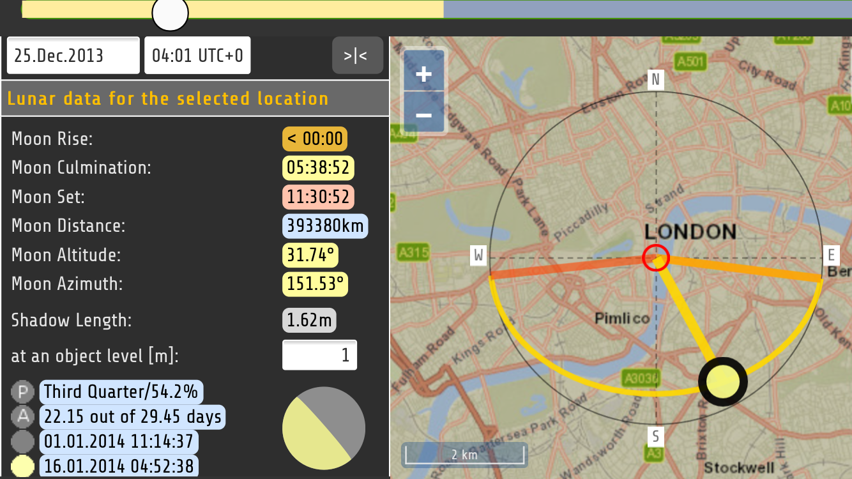Click the full moon date 16.01.2014 04:52:38

[119, 467]
